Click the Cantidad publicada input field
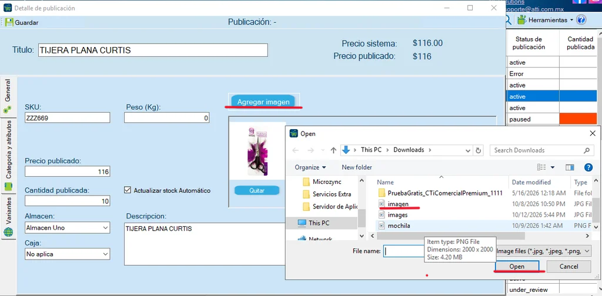 point(67,201)
